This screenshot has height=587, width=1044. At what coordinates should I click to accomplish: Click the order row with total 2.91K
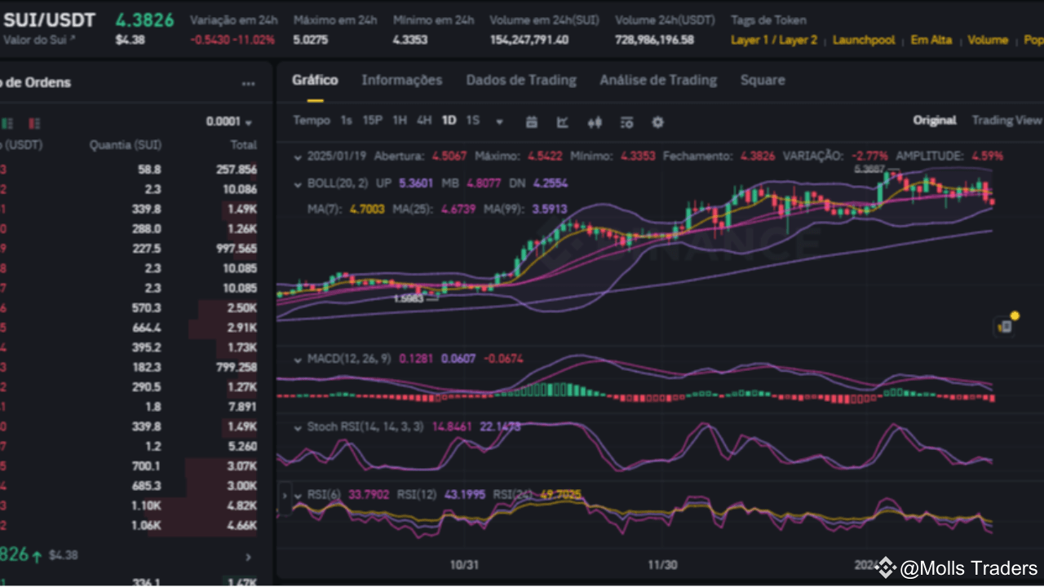[x=129, y=328]
